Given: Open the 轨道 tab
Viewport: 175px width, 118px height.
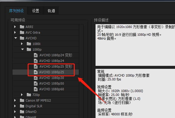Looking at the screenshot, I should 51,11.
